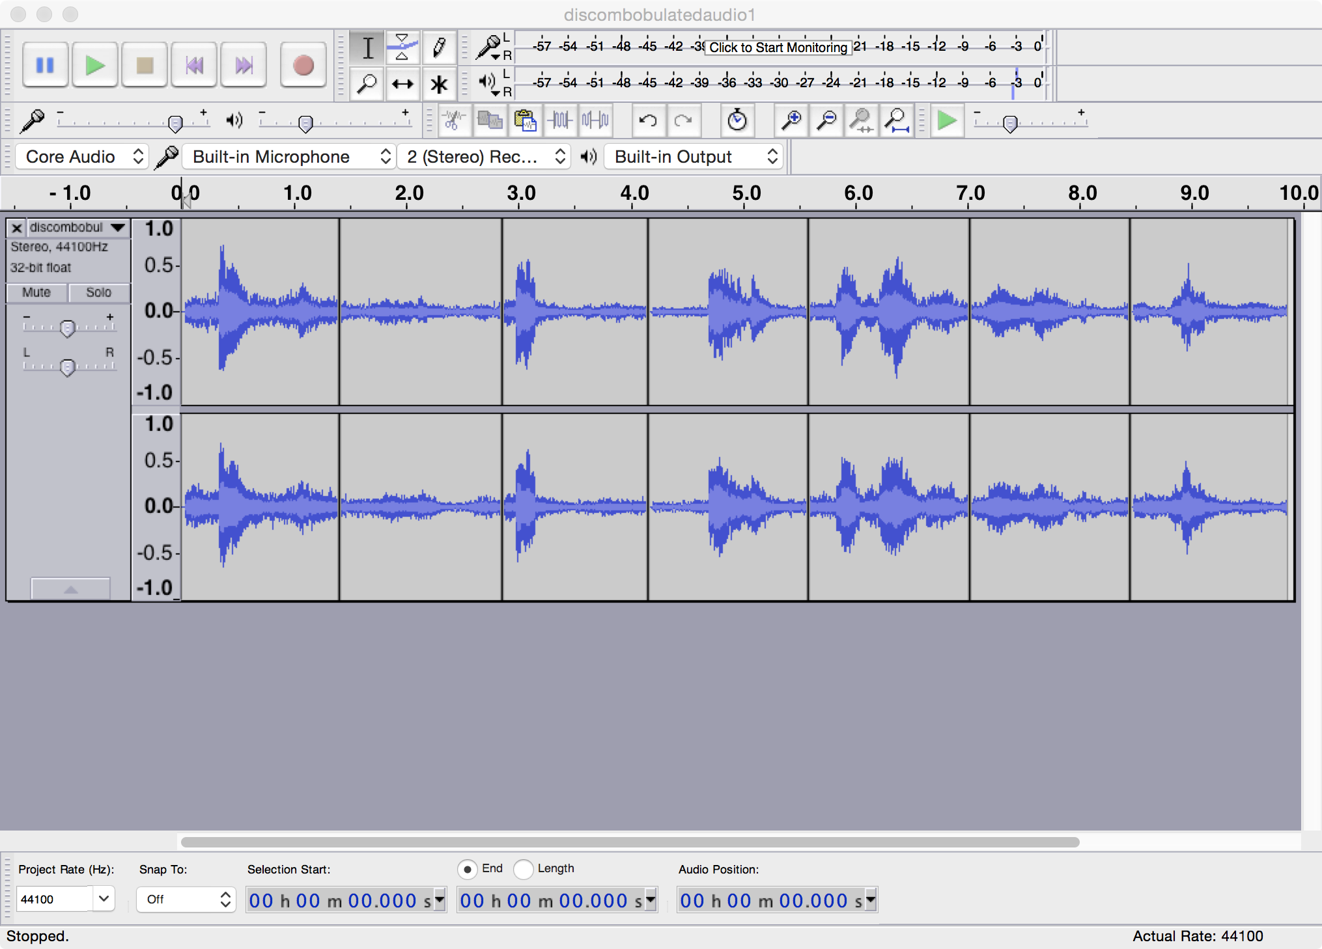Screen dimensions: 1322x949
Task: Open the 2 (Stereo) recording channels dropdown
Action: coord(485,157)
